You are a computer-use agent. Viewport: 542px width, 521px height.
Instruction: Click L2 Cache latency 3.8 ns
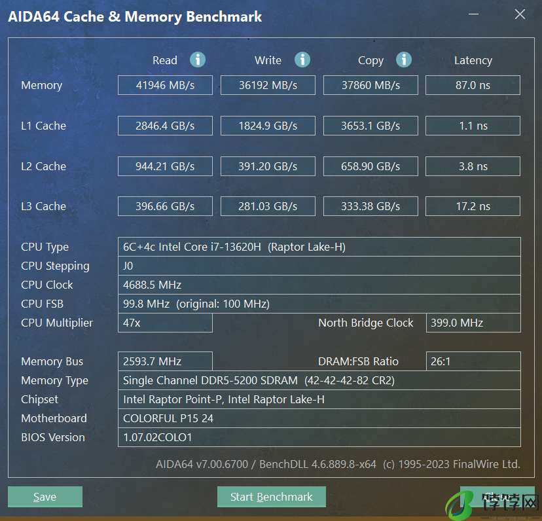473,166
